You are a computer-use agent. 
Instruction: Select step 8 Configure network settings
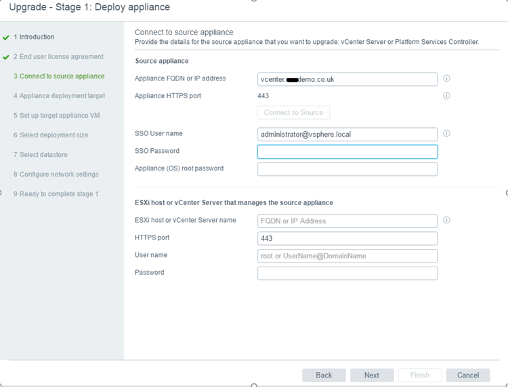56,174
